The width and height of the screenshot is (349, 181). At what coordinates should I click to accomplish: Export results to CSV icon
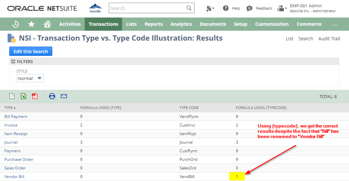point(12,96)
